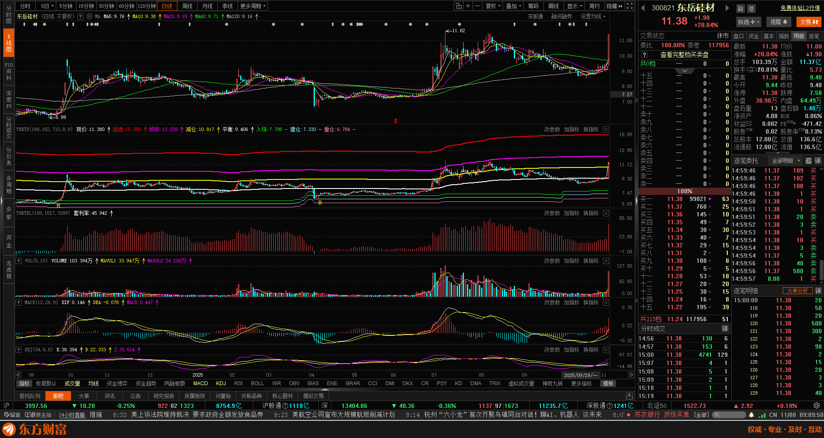The width and height of the screenshot is (824, 438).
Task: Collapse the side panel with left-edge arrow
Action: pyautogui.click(x=2, y=201)
